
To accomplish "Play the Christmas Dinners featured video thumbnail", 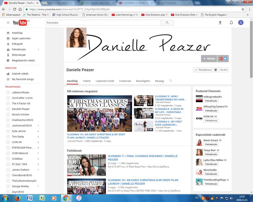I will 100,113.
